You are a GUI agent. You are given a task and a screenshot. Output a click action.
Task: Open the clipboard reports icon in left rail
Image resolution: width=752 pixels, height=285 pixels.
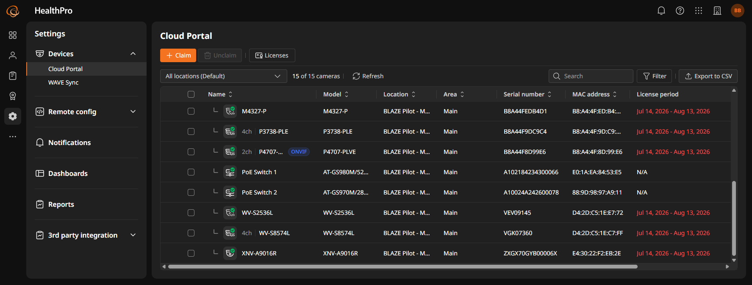pos(13,76)
